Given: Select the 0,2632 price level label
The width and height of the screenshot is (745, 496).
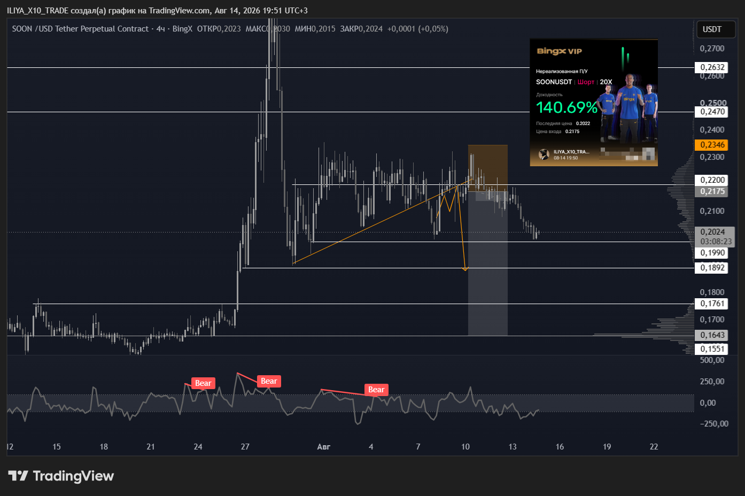Looking at the screenshot, I should click(x=712, y=67).
